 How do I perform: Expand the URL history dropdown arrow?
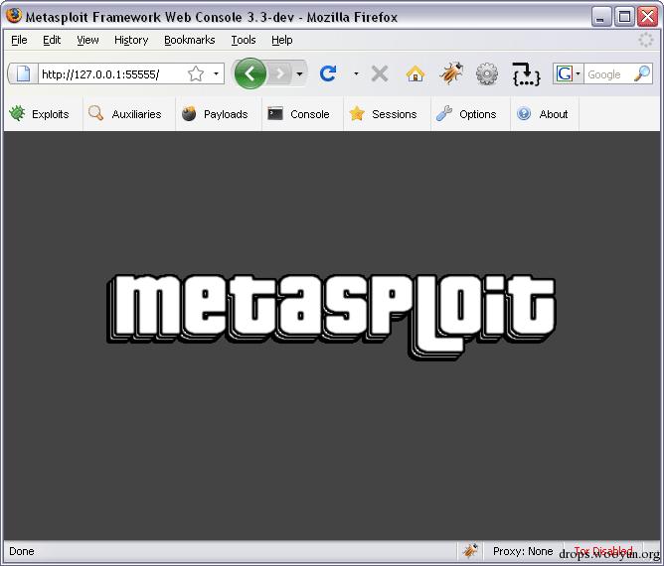coord(216,74)
